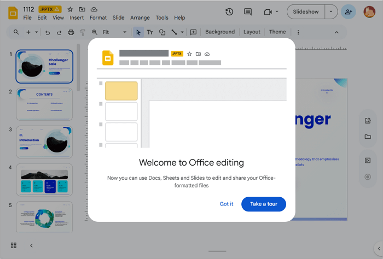Expand the Meet camera dropdown arrow

point(277,11)
